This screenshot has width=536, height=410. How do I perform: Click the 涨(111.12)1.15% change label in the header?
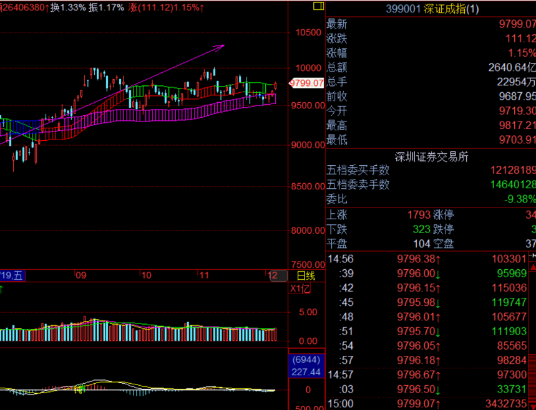(x=166, y=7)
